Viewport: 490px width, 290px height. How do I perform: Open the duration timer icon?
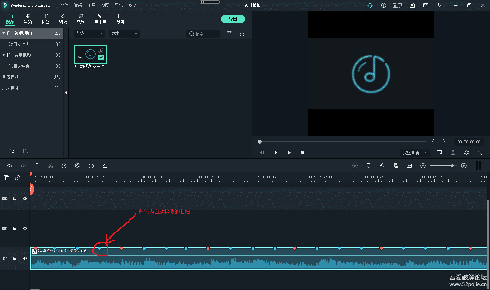[x=91, y=166]
